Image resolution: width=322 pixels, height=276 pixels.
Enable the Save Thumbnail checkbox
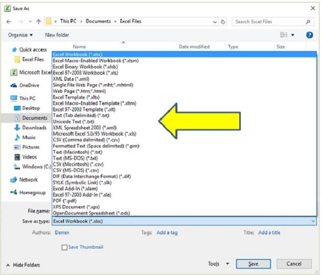click(64, 247)
